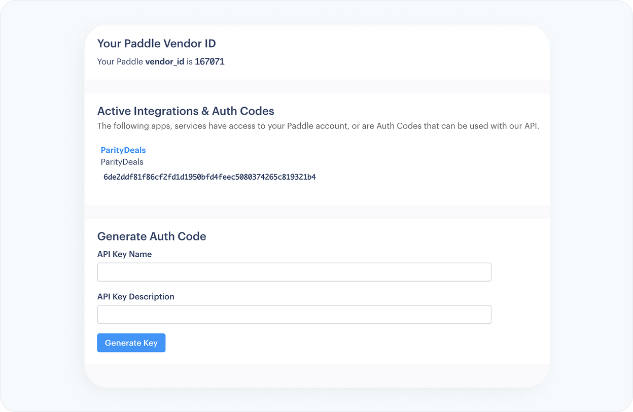
Task: Click the word Paddle in the vendor ID sentence
Action: [129, 61]
